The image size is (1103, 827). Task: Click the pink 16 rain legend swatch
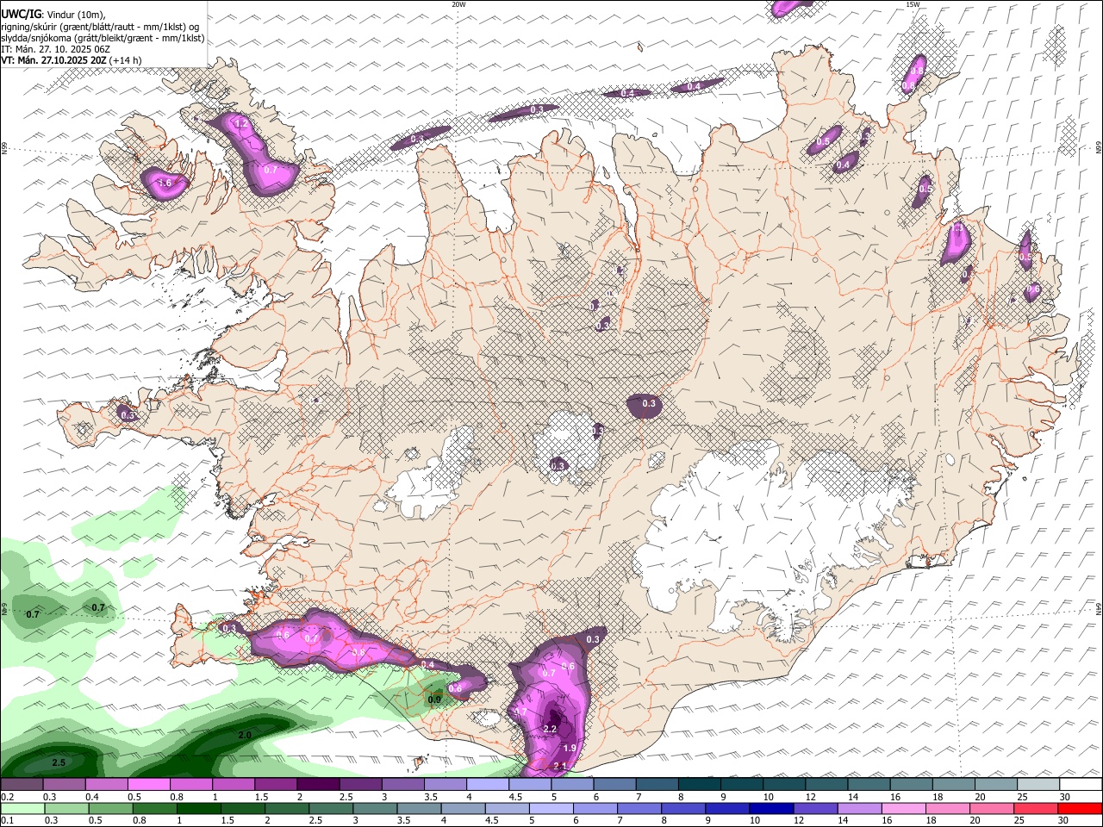coord(904,808)
